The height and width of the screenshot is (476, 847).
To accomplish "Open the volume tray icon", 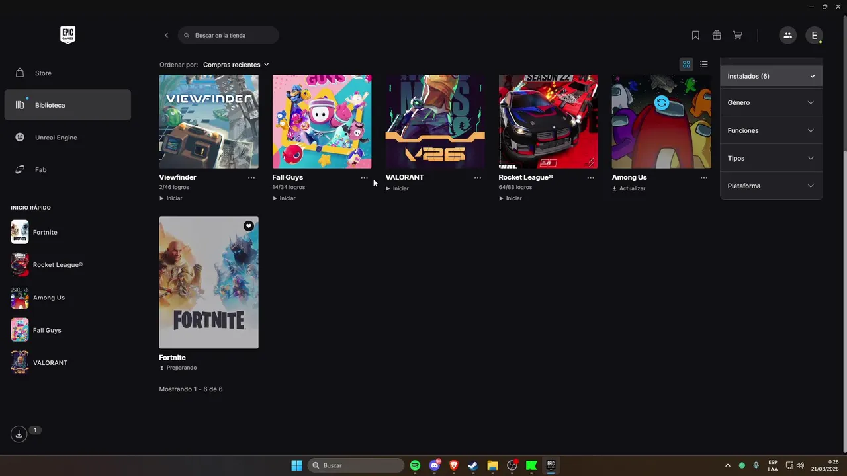I will tap(801, 465).
